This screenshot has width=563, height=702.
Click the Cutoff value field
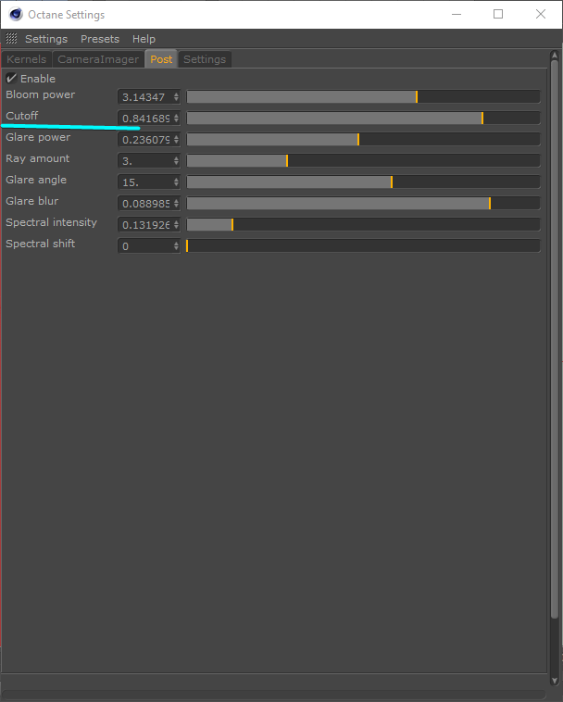point(148,119)
